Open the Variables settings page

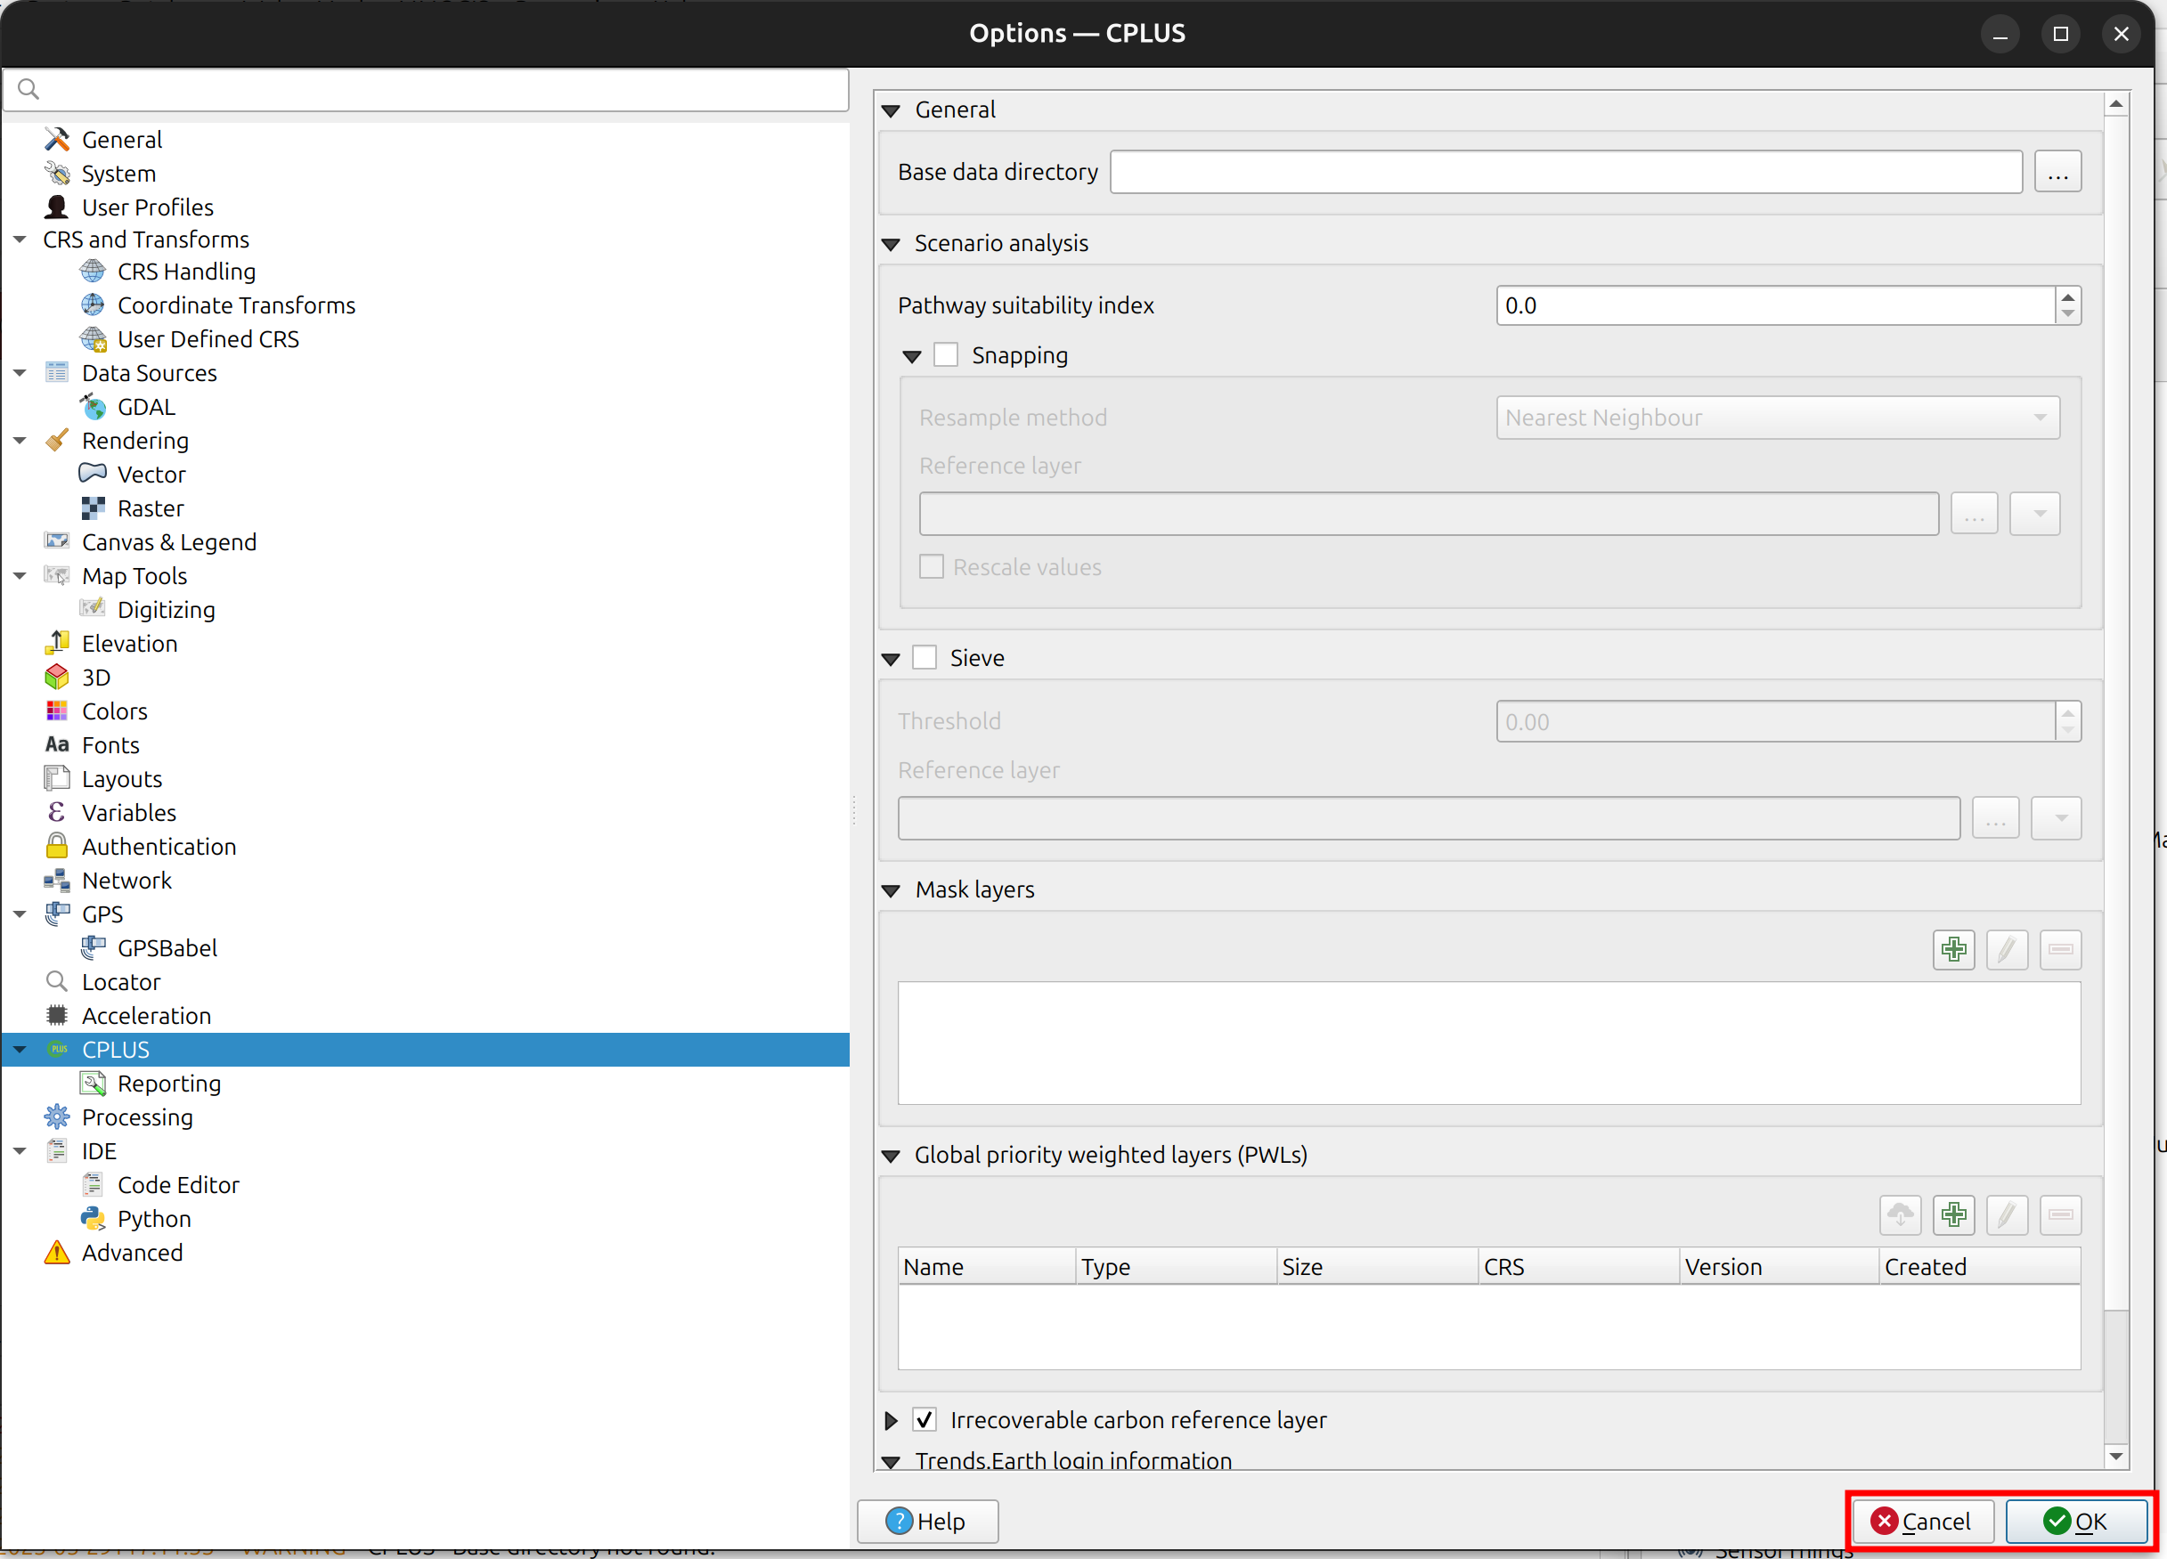pyautogui.click(x=129, y=813)
